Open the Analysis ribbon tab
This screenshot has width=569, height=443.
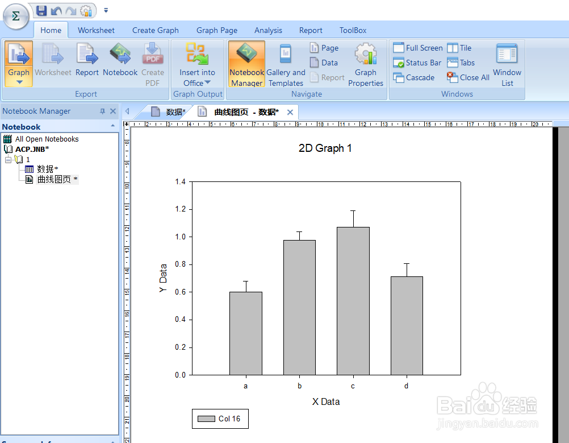[x=268, y=30]
